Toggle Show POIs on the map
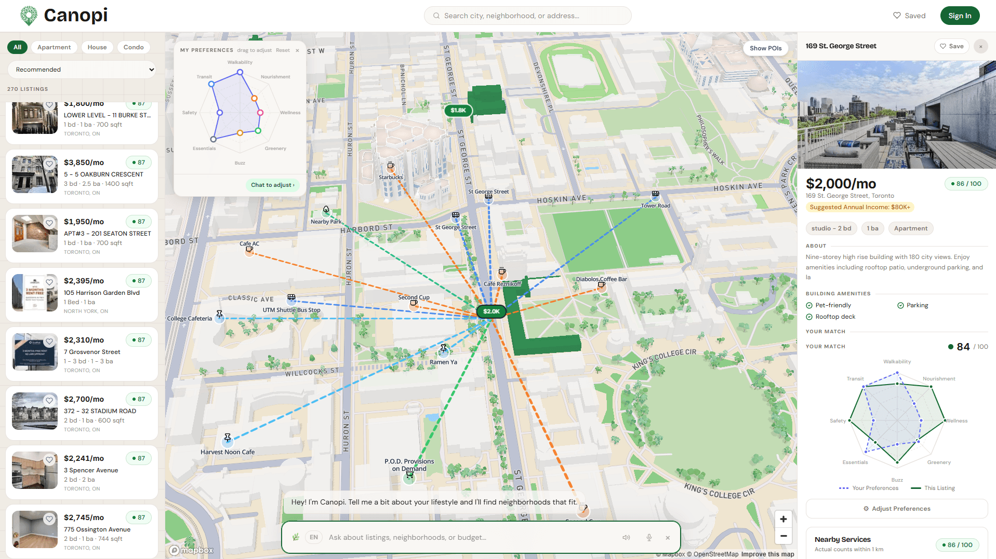Screen dimensions: 996x559 (x=765, y=48)
